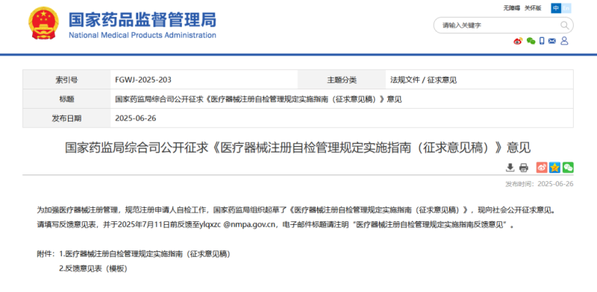Open the email envelope icon
This screenshot has width=597, height=292.
(552, 41)
